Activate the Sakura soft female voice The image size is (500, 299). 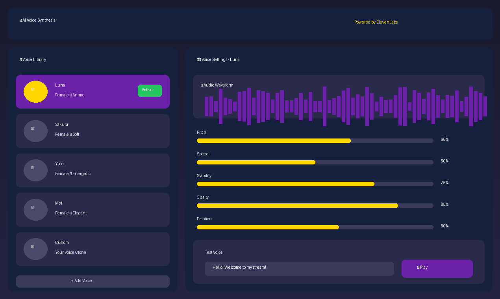click(x=93, y=131)
